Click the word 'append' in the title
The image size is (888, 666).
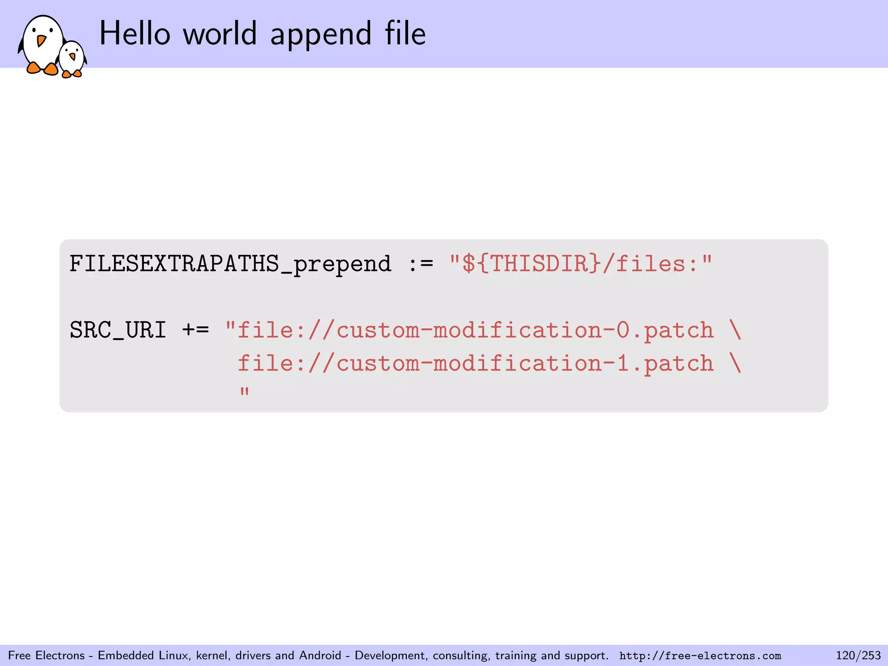pyautogui.click(x=321, y=35)
